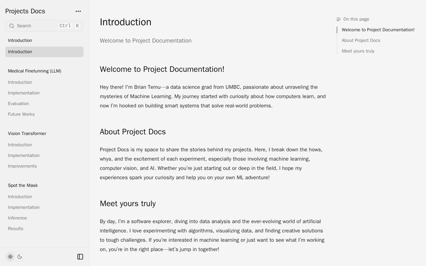Jump to Meet yours truly section
This screenshot has width=426, height=266.
(x=358, y=51)
